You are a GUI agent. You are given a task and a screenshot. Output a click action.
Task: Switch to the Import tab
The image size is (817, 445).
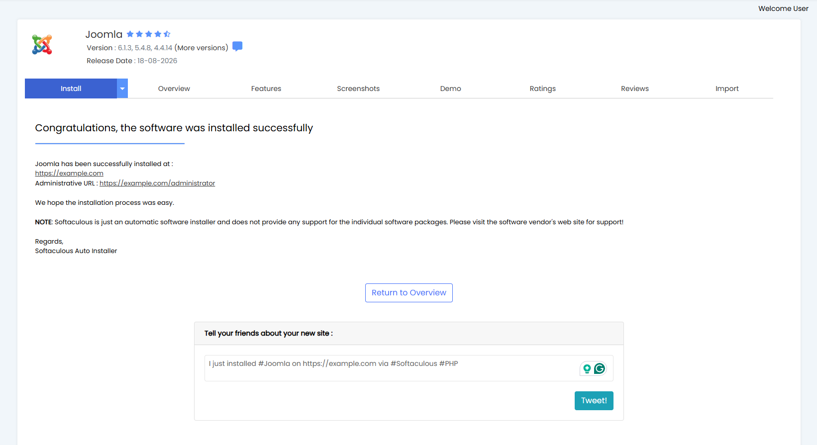[727, 89]
